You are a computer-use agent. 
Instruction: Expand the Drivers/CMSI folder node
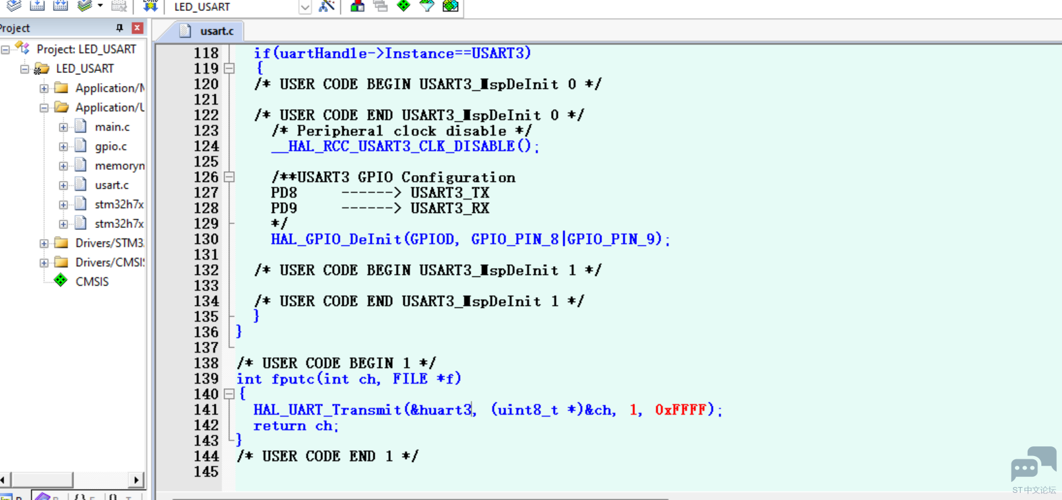44,262
